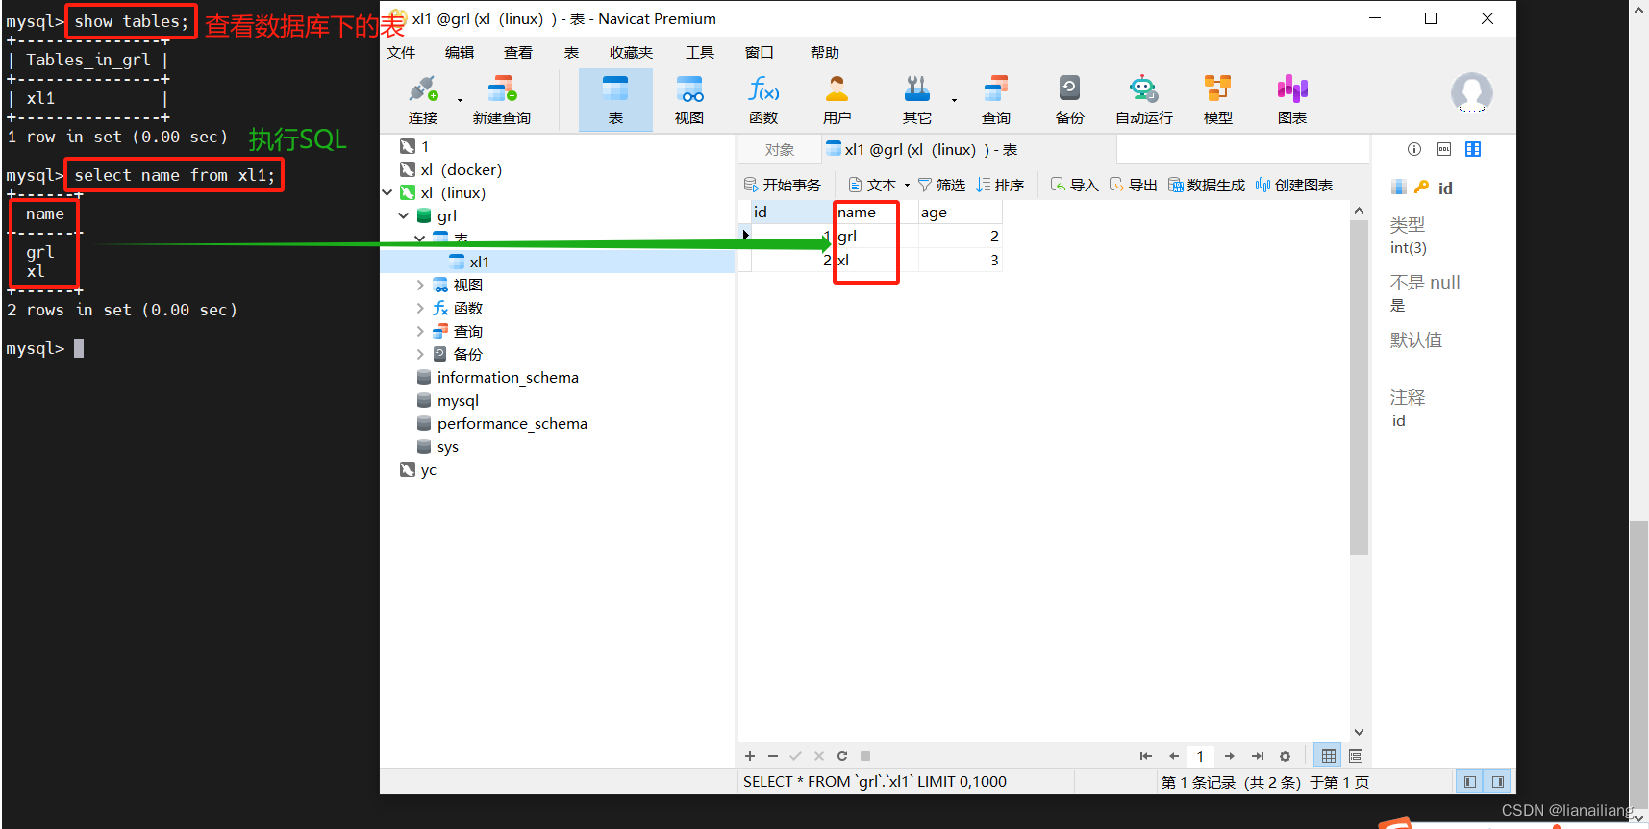Screen dimensions: 1649x829
Task: Click the refresh records icon
Action: click(x=842, y=756)
